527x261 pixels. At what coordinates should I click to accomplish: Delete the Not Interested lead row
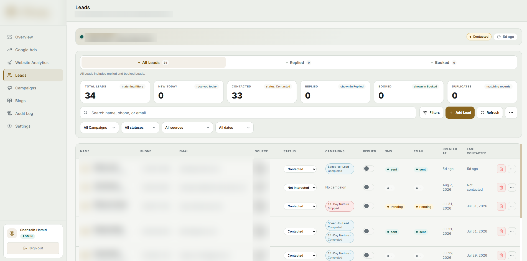pos(501,188)
